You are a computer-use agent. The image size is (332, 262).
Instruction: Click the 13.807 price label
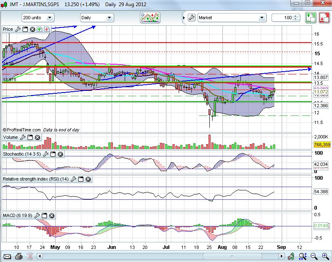[321, 78]
